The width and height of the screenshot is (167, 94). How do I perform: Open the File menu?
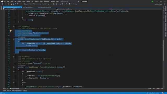(5, 1)
